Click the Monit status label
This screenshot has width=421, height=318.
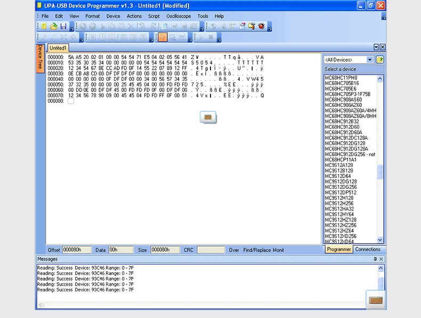278,250
